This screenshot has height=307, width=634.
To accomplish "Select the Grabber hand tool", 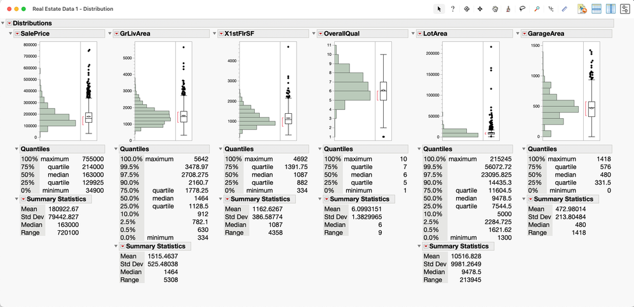I will (494, 9).
